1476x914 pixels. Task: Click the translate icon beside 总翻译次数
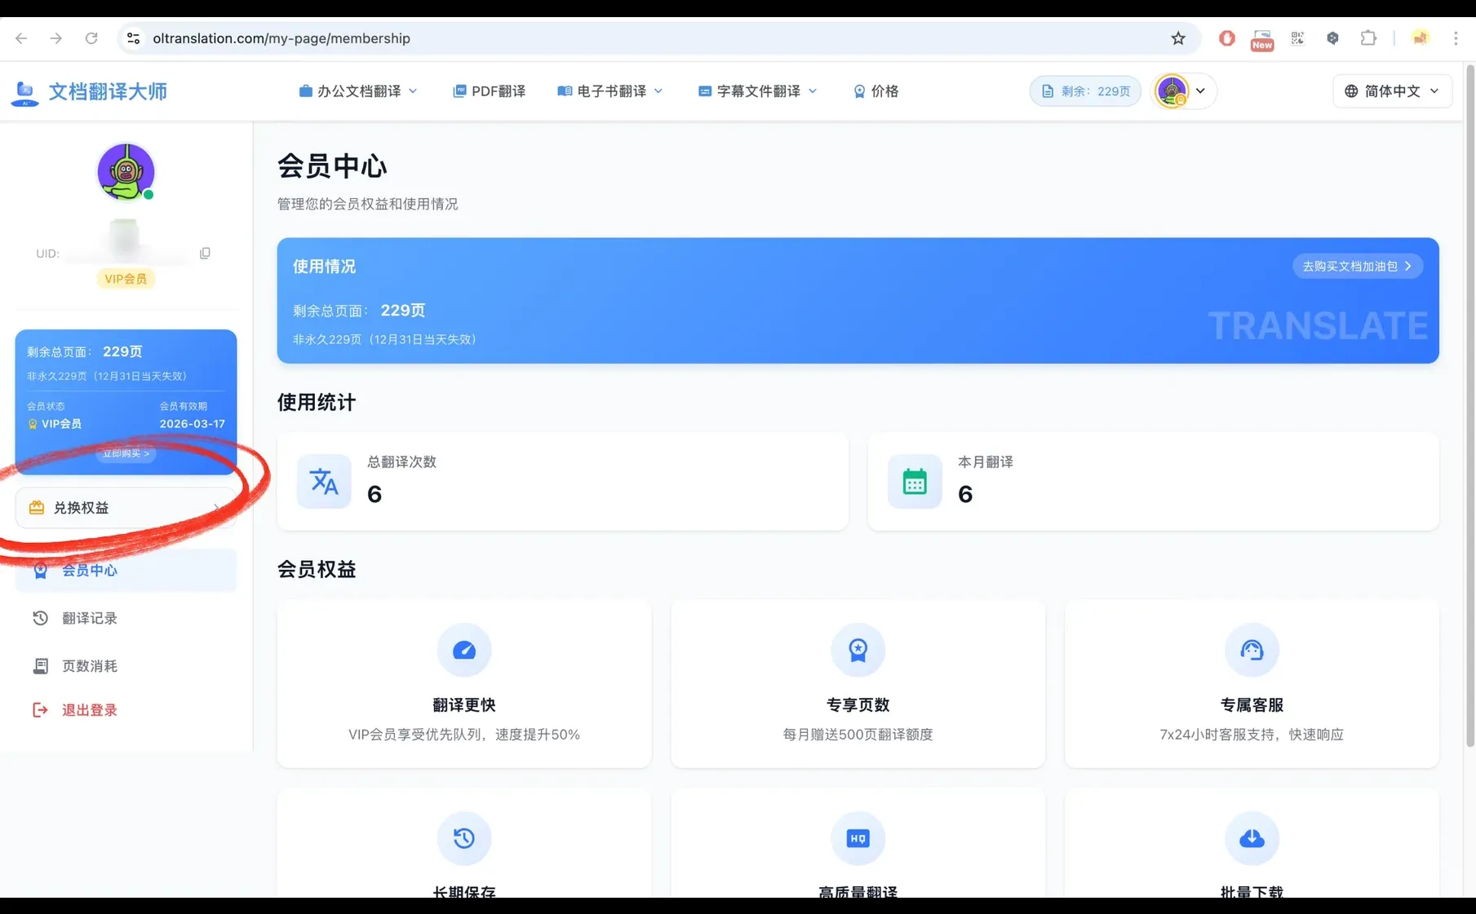(323, 481)
